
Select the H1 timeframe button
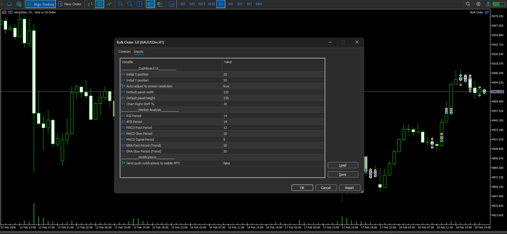(221, 4)
